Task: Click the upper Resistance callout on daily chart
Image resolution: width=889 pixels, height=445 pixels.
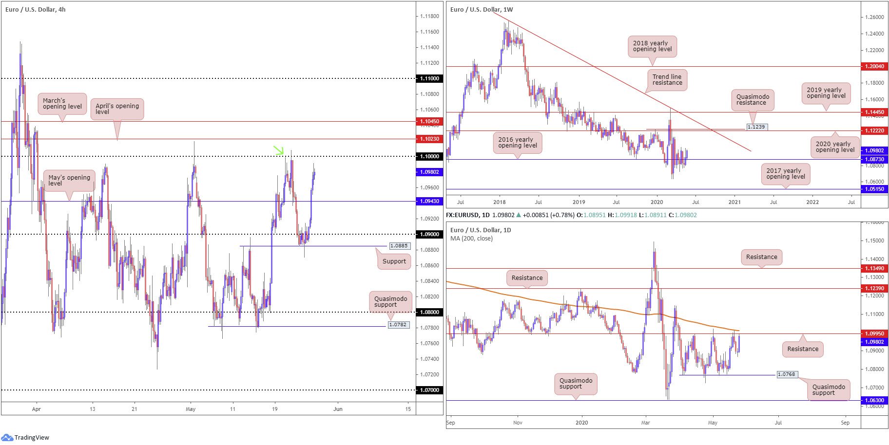Action: tap(762, 257)
